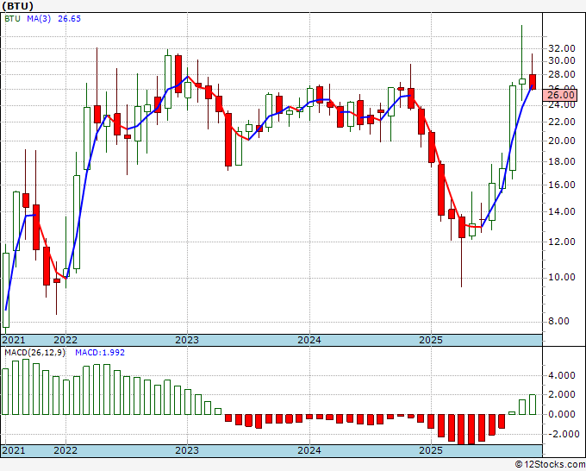Click the 16.00 price axis label
This screenshot has height=471, width=586.
pyautogui.click(x=562, y=185)
